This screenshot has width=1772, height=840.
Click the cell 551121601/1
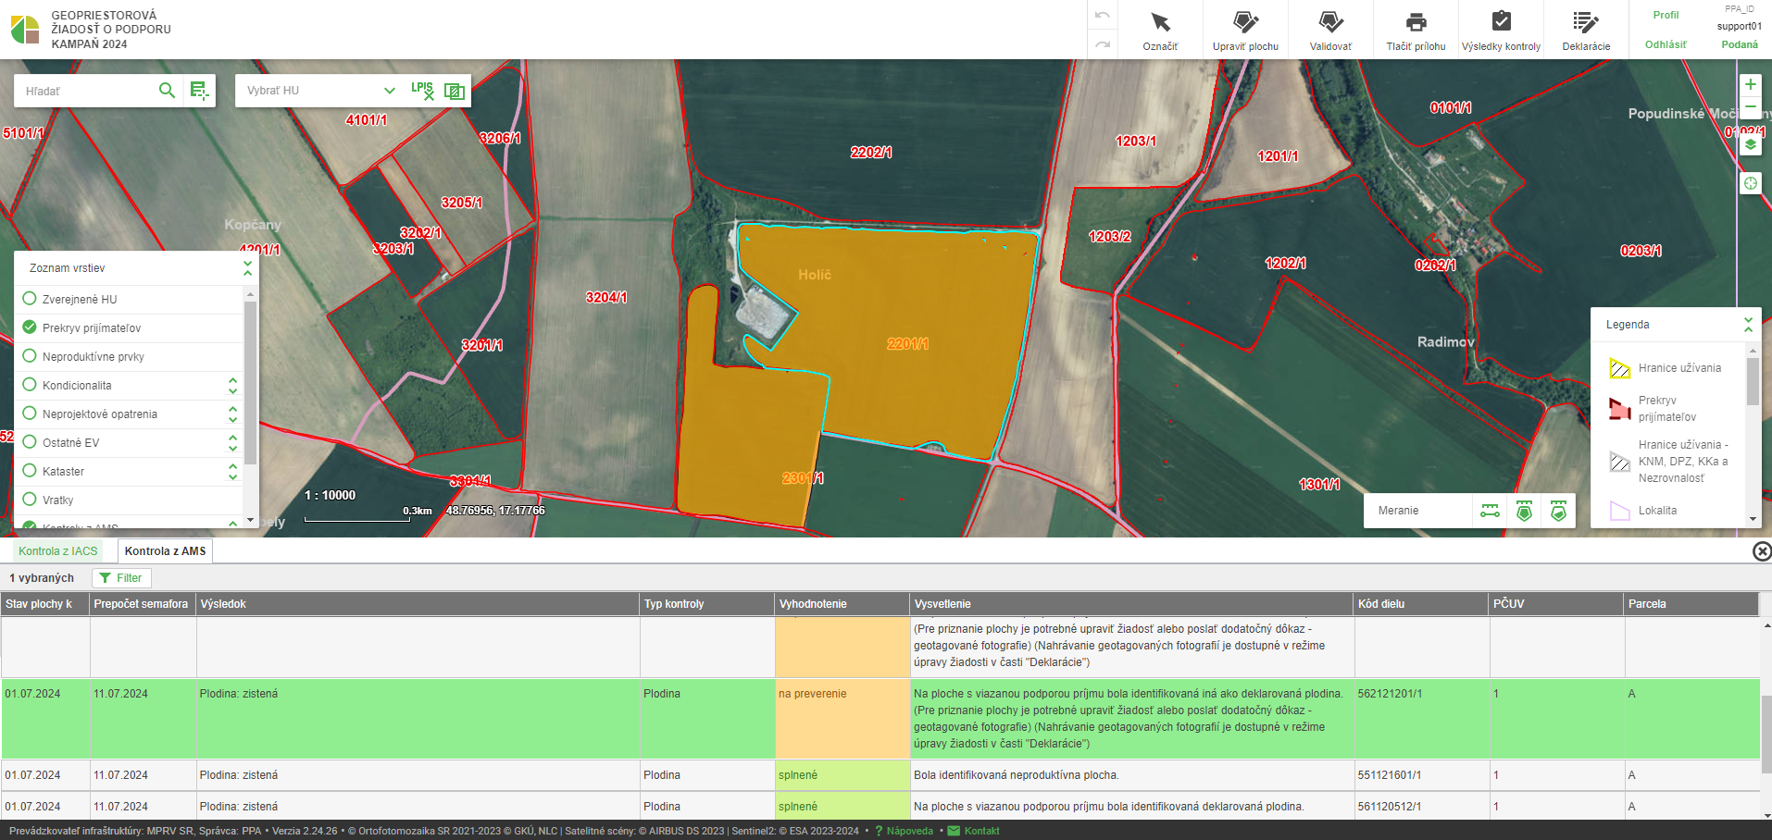coord(1421,775)
